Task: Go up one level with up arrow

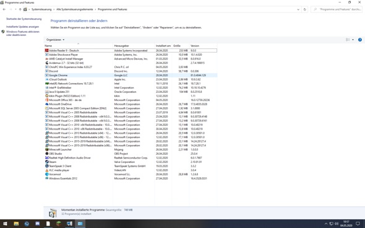Action: click(x=20, y=9)
